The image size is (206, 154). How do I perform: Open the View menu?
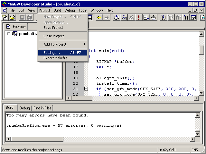[32, 10]
